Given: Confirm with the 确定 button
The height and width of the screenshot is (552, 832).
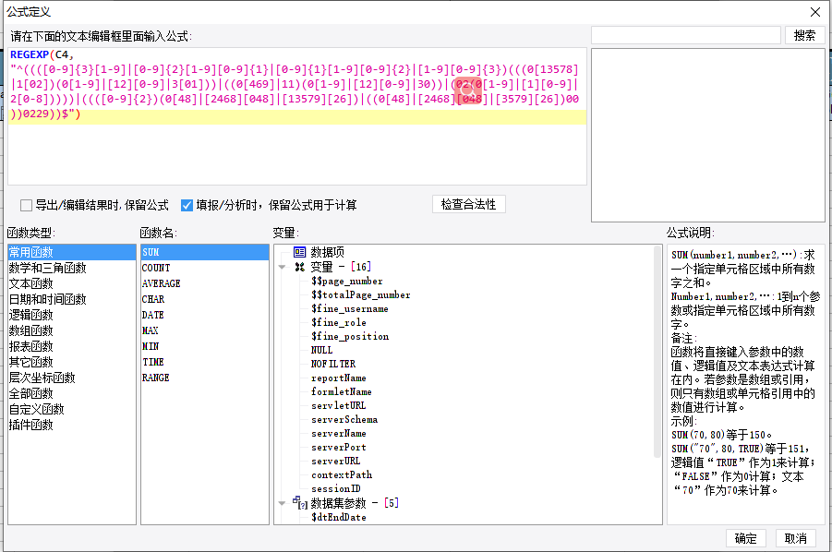Looking at the screenshot, I should click(x=745, y=538).
